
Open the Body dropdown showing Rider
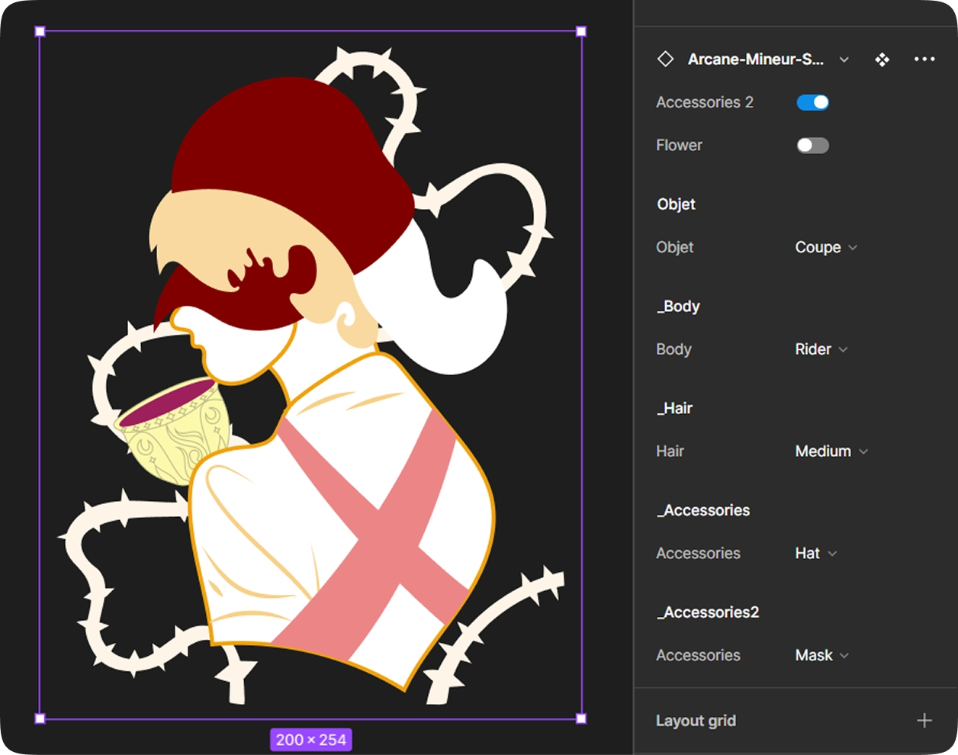821,349
